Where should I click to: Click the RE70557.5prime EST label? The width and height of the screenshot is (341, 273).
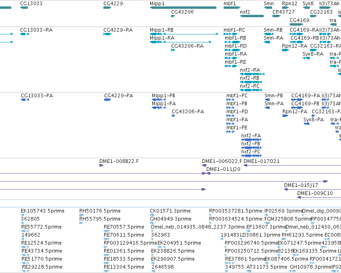124,227
